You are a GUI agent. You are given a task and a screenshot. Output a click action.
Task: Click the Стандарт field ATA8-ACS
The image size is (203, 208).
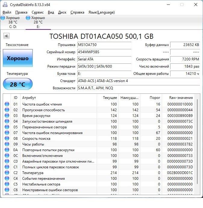coord(139,81)
